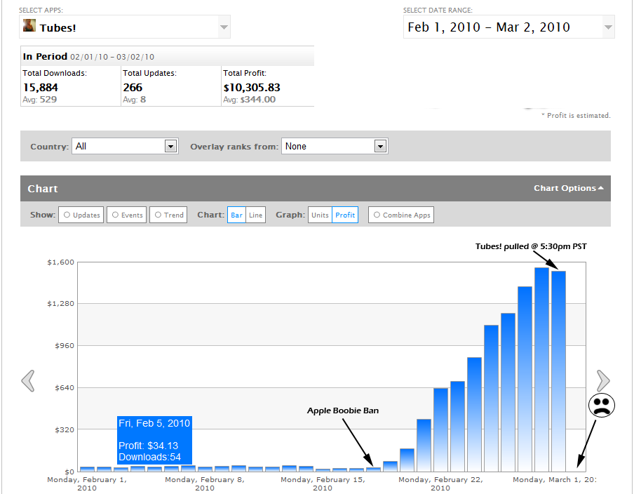Enable the Events show option

(127, 215)
